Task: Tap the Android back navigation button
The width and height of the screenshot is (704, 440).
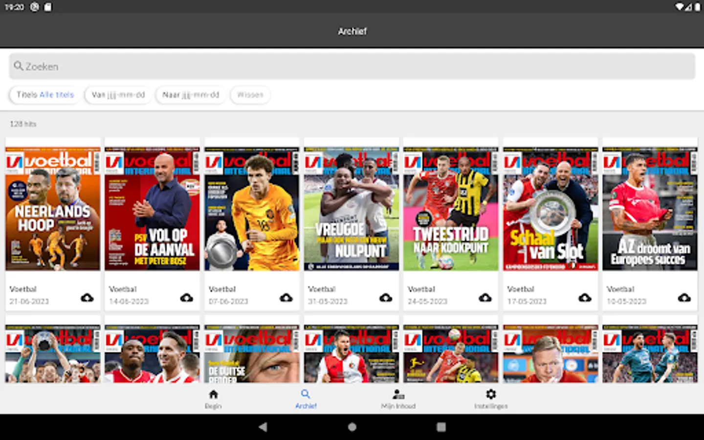Action: [263, 427]
